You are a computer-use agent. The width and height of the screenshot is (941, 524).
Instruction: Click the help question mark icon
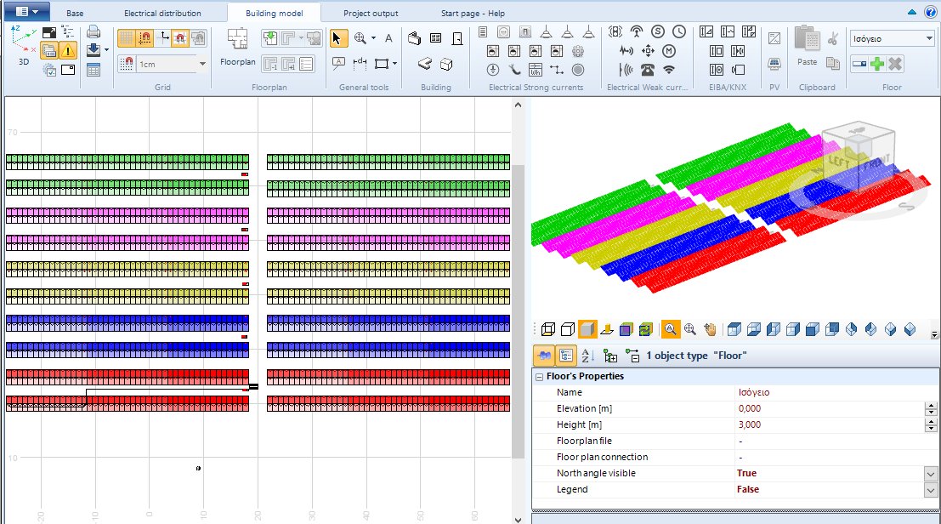point(930,11)
